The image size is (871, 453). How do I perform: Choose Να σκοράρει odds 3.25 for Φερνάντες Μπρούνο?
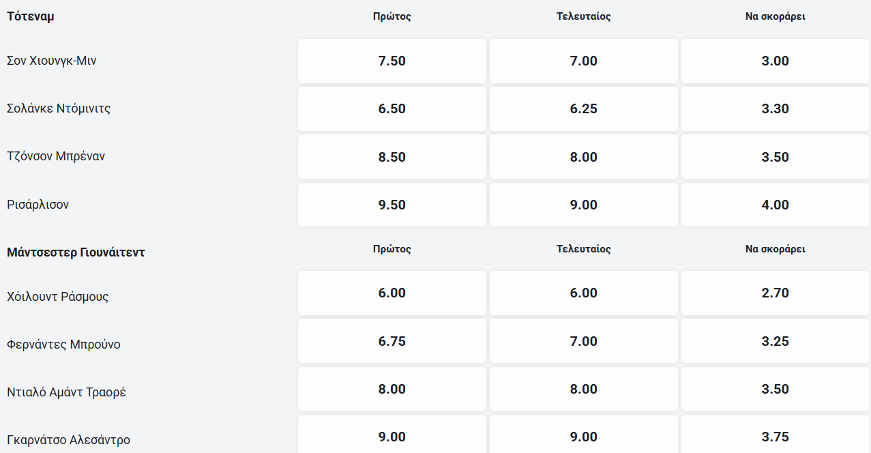pyautogui.click(x=776, y=341)
